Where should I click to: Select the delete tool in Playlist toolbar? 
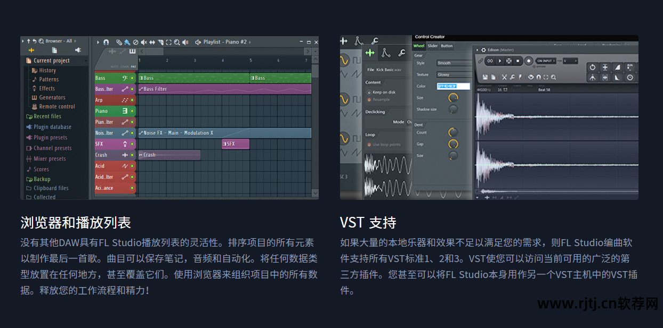tap(135, 42)
